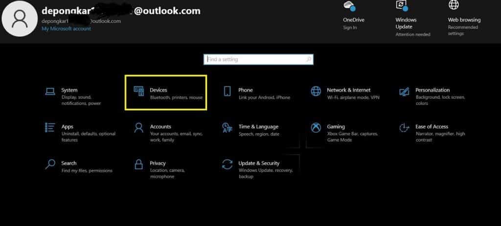Open the Ease of Access title
This screenshot has width=501, height=226.
pyautogui.click(x=432, y=126)
